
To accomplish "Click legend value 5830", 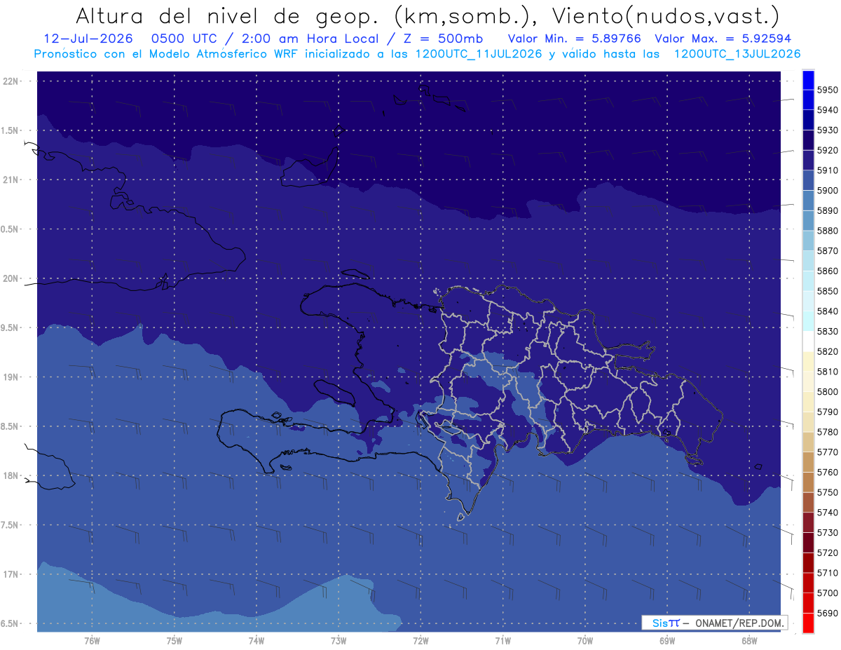I will 827,331.
